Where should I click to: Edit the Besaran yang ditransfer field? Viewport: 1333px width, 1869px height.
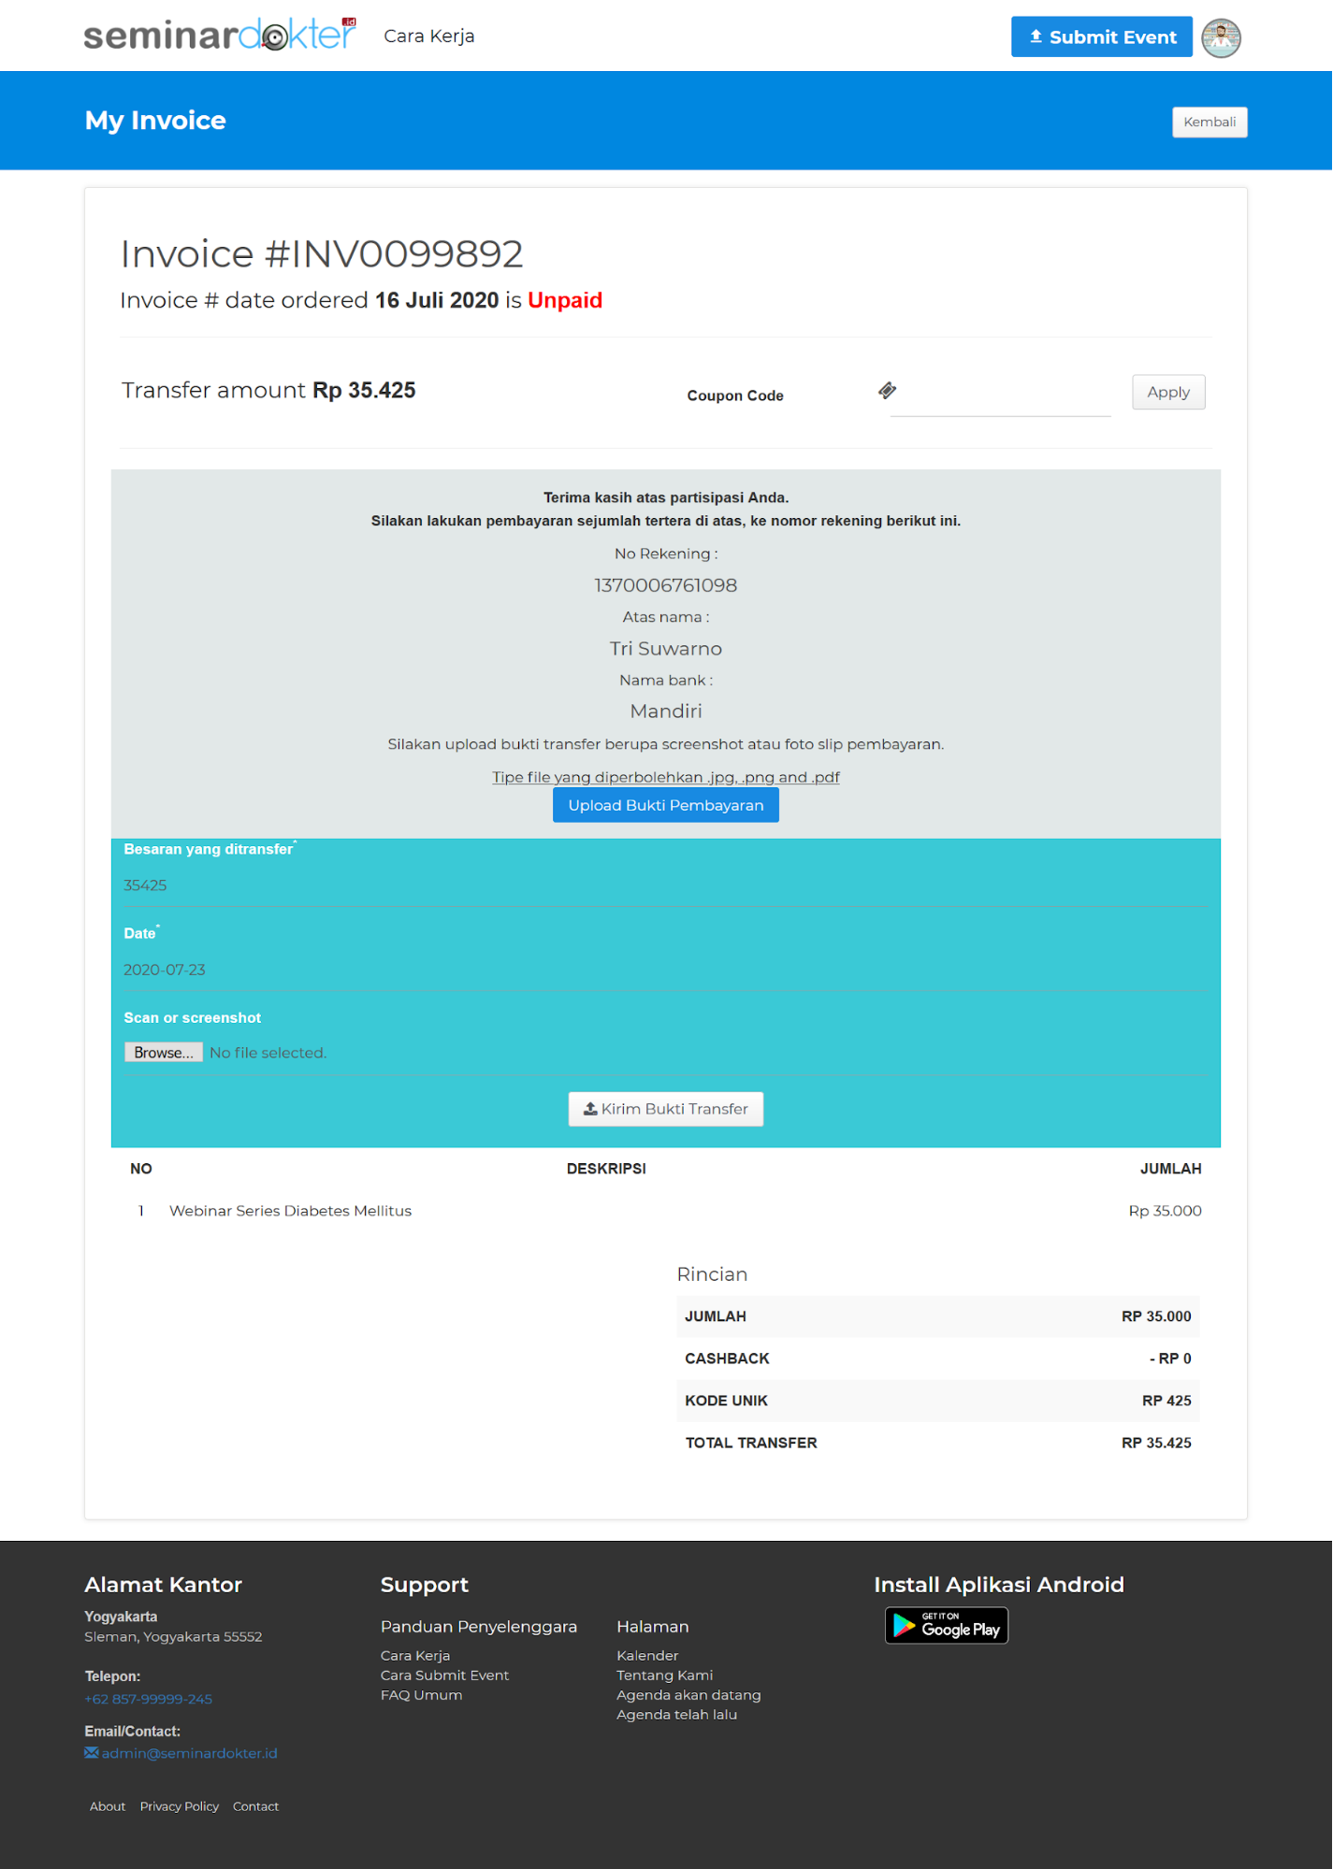(665, 885)
